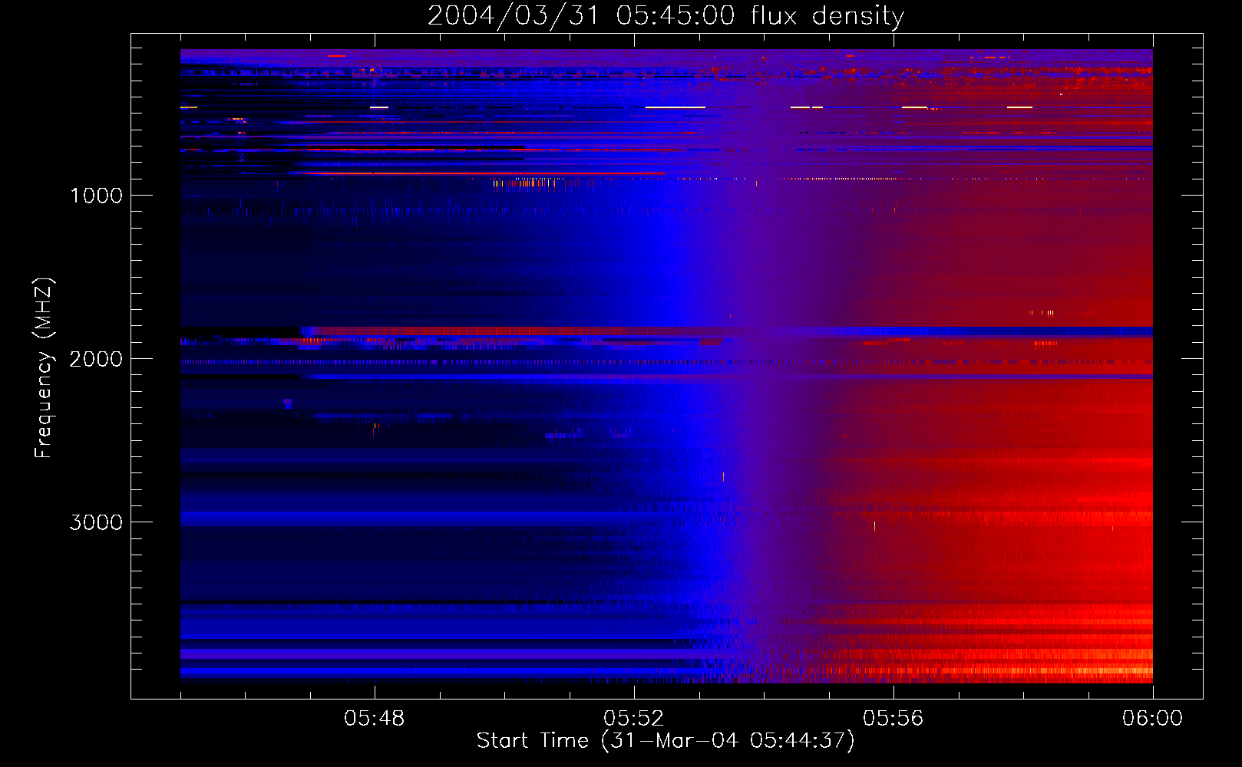This screenshot has height=767, width=1242.
Task: Click the 05:56 time tick label
Action: [893, 719]
